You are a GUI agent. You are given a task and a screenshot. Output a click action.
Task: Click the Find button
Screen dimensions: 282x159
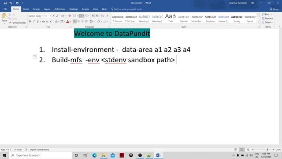[x=267, y=14]
